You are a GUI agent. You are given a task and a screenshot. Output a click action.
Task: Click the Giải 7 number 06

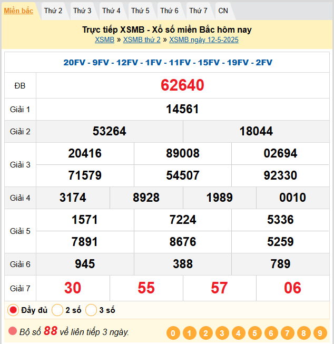click(x=292, y=288)
